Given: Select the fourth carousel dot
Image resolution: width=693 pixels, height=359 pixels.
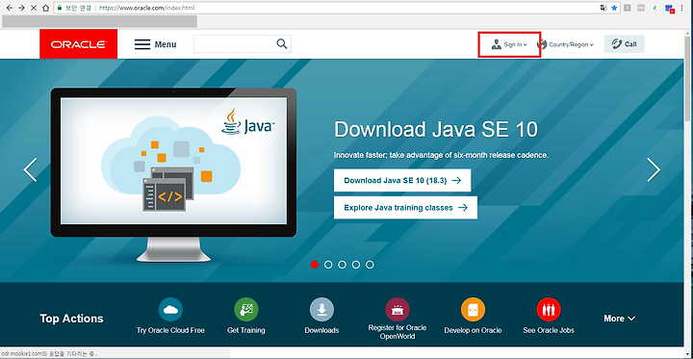Looking at the screenshot, I should point(356,265).
